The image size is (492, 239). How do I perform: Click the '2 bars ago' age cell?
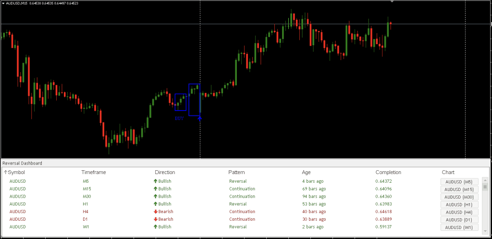point(312,227)
